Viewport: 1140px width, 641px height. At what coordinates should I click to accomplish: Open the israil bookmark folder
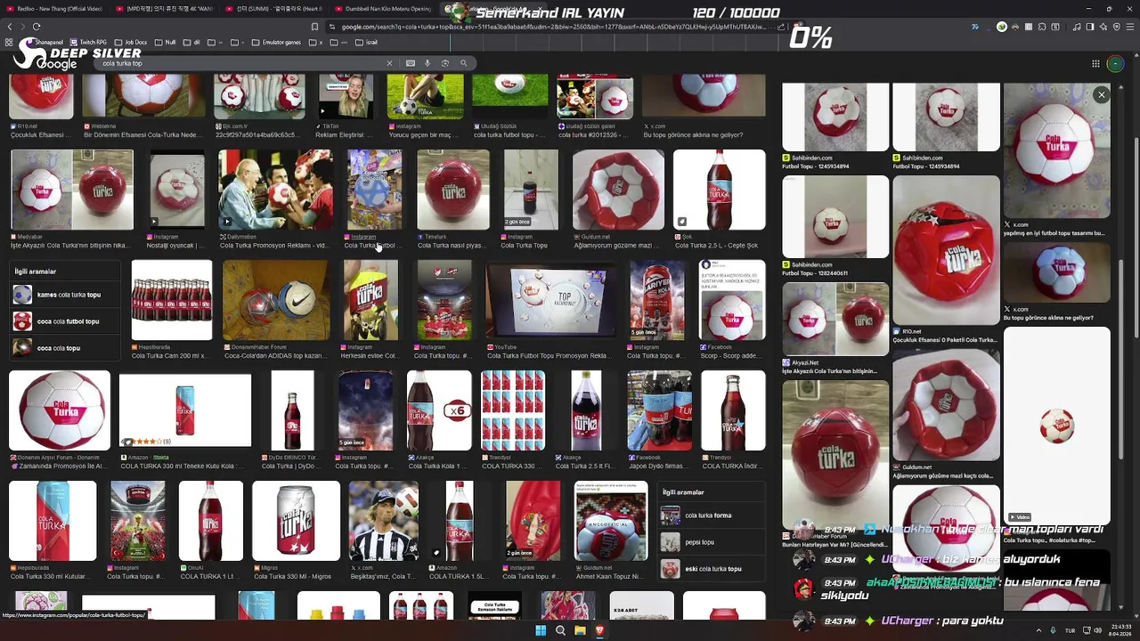point(366,42)
